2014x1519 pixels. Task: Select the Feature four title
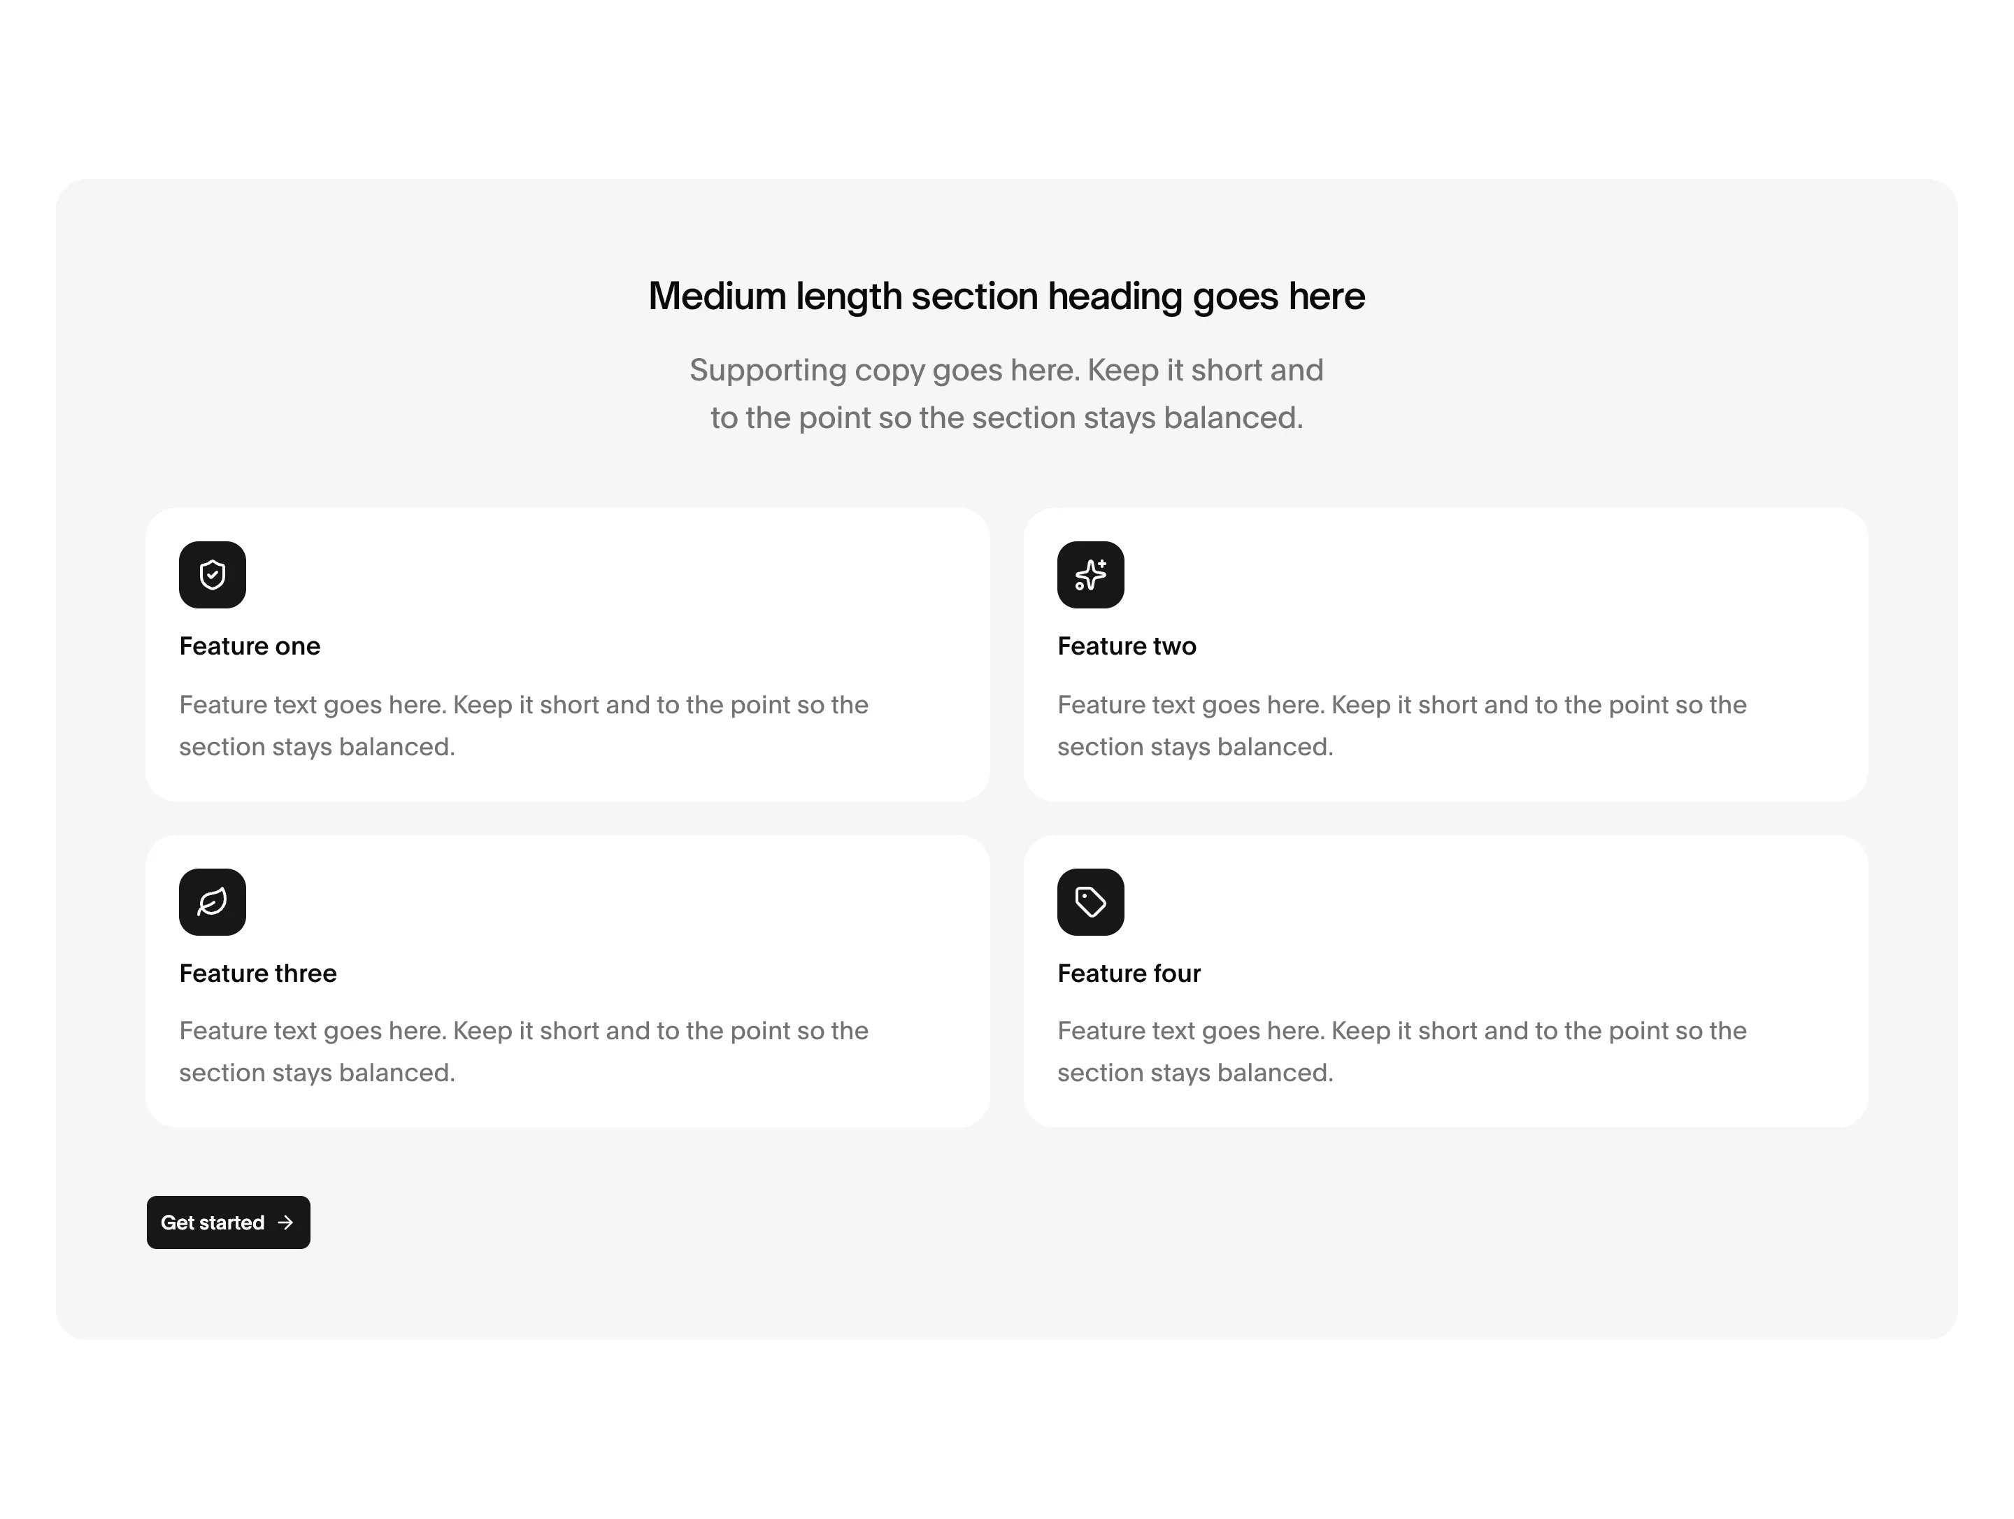click(1129, 973)
